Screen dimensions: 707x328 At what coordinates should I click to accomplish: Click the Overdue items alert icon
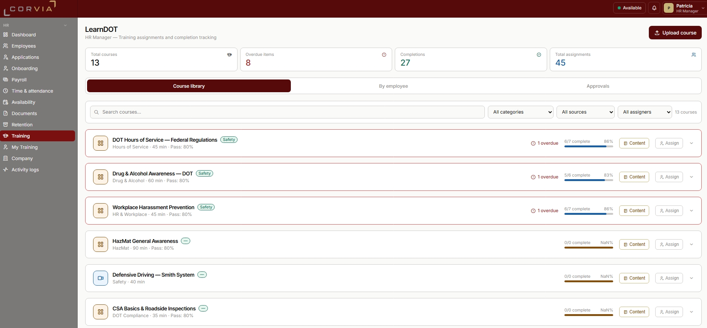pos(384,55)
